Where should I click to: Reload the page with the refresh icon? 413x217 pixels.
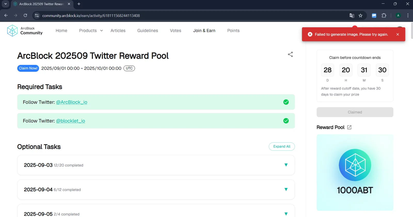25,15
